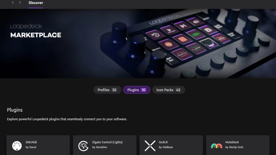Click author name Danol
The image size is (276, 155).
(33, 147)
